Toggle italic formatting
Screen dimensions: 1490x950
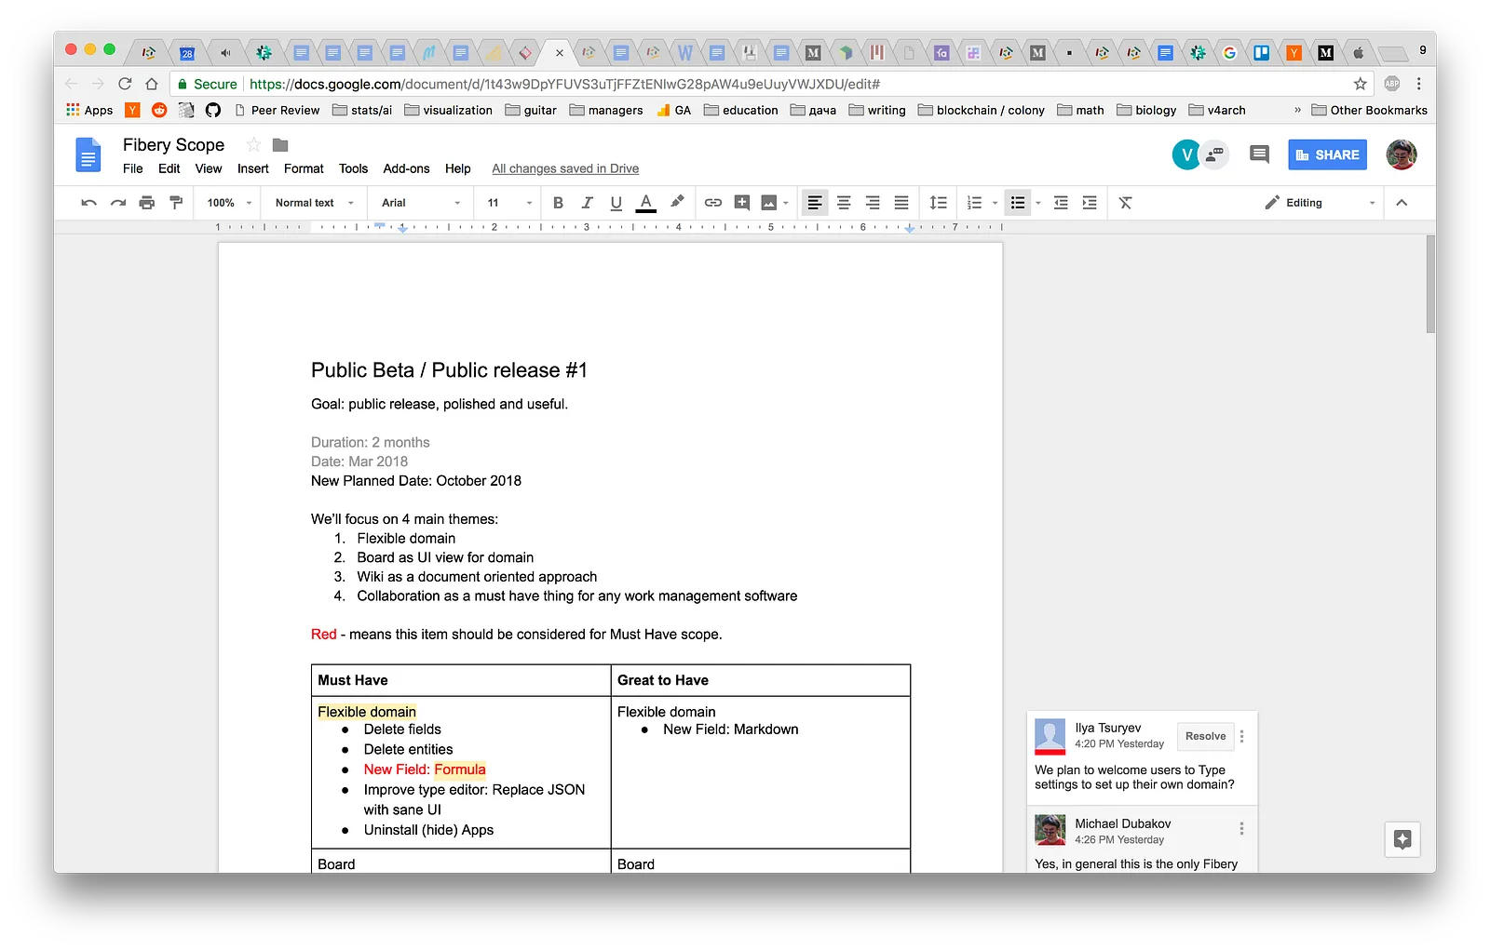click(x=587, y=203)
